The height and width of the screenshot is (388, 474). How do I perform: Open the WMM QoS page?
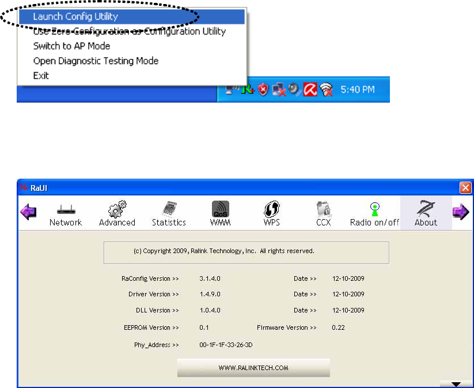tap(221, 214)
